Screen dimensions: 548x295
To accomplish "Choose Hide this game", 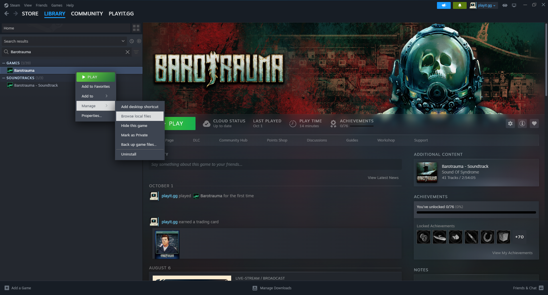I will [x=140, y=125].
